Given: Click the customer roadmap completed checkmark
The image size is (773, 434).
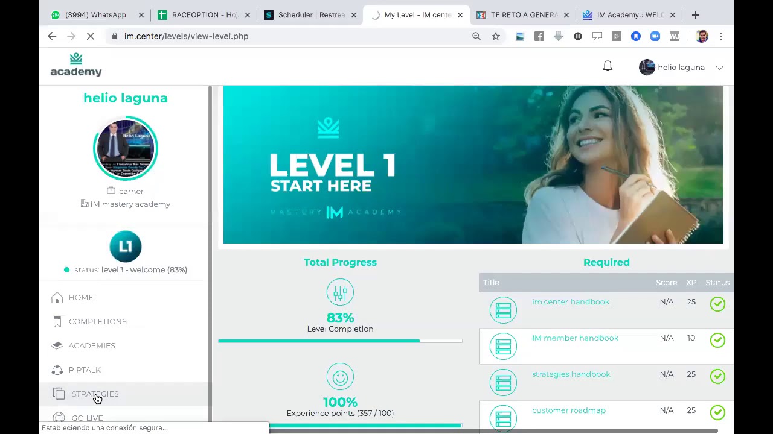Looking at the screenshot, I should [x=717, y=412].
